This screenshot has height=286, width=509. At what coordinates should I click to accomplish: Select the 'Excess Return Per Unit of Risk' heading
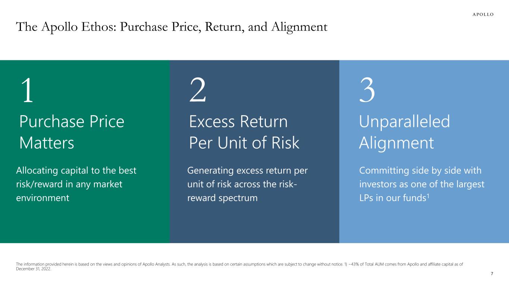pos(244,132)
